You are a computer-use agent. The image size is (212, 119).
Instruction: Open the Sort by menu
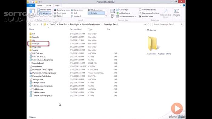tap(113, 13)
